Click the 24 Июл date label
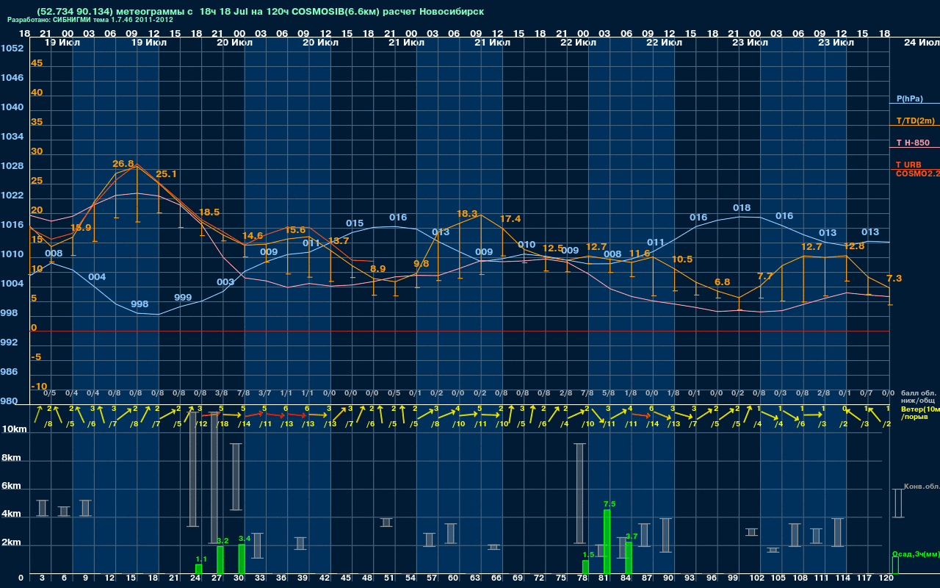The width and height of the screenshot is (940, 588). point(920,43)
